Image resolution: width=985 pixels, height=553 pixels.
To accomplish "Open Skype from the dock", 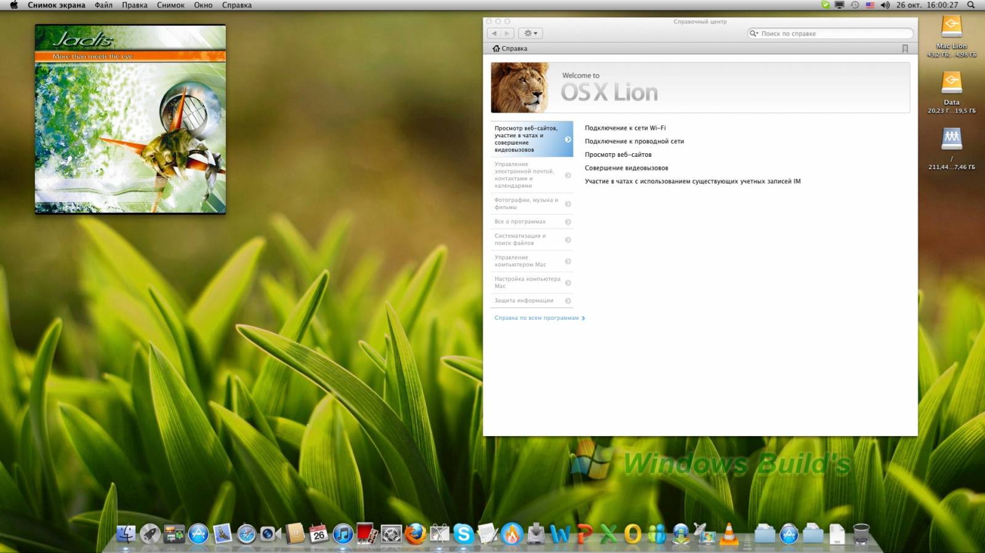I will [464, 533].
